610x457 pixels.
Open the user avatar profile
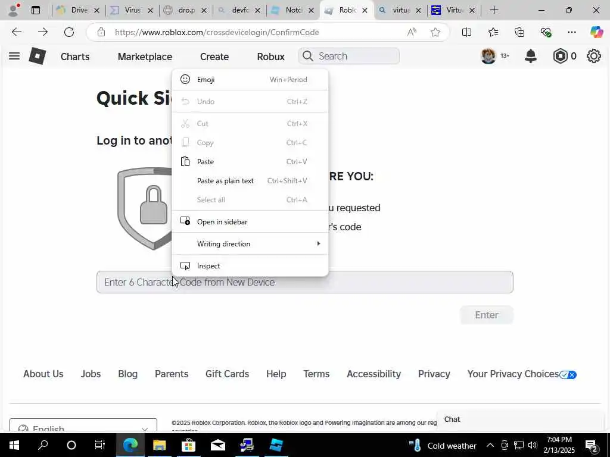coord(488,56)
